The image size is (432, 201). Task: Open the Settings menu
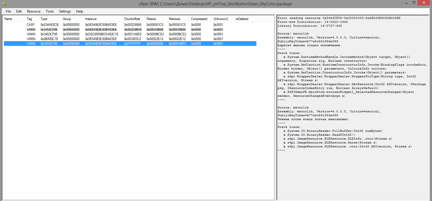[65, 11]
